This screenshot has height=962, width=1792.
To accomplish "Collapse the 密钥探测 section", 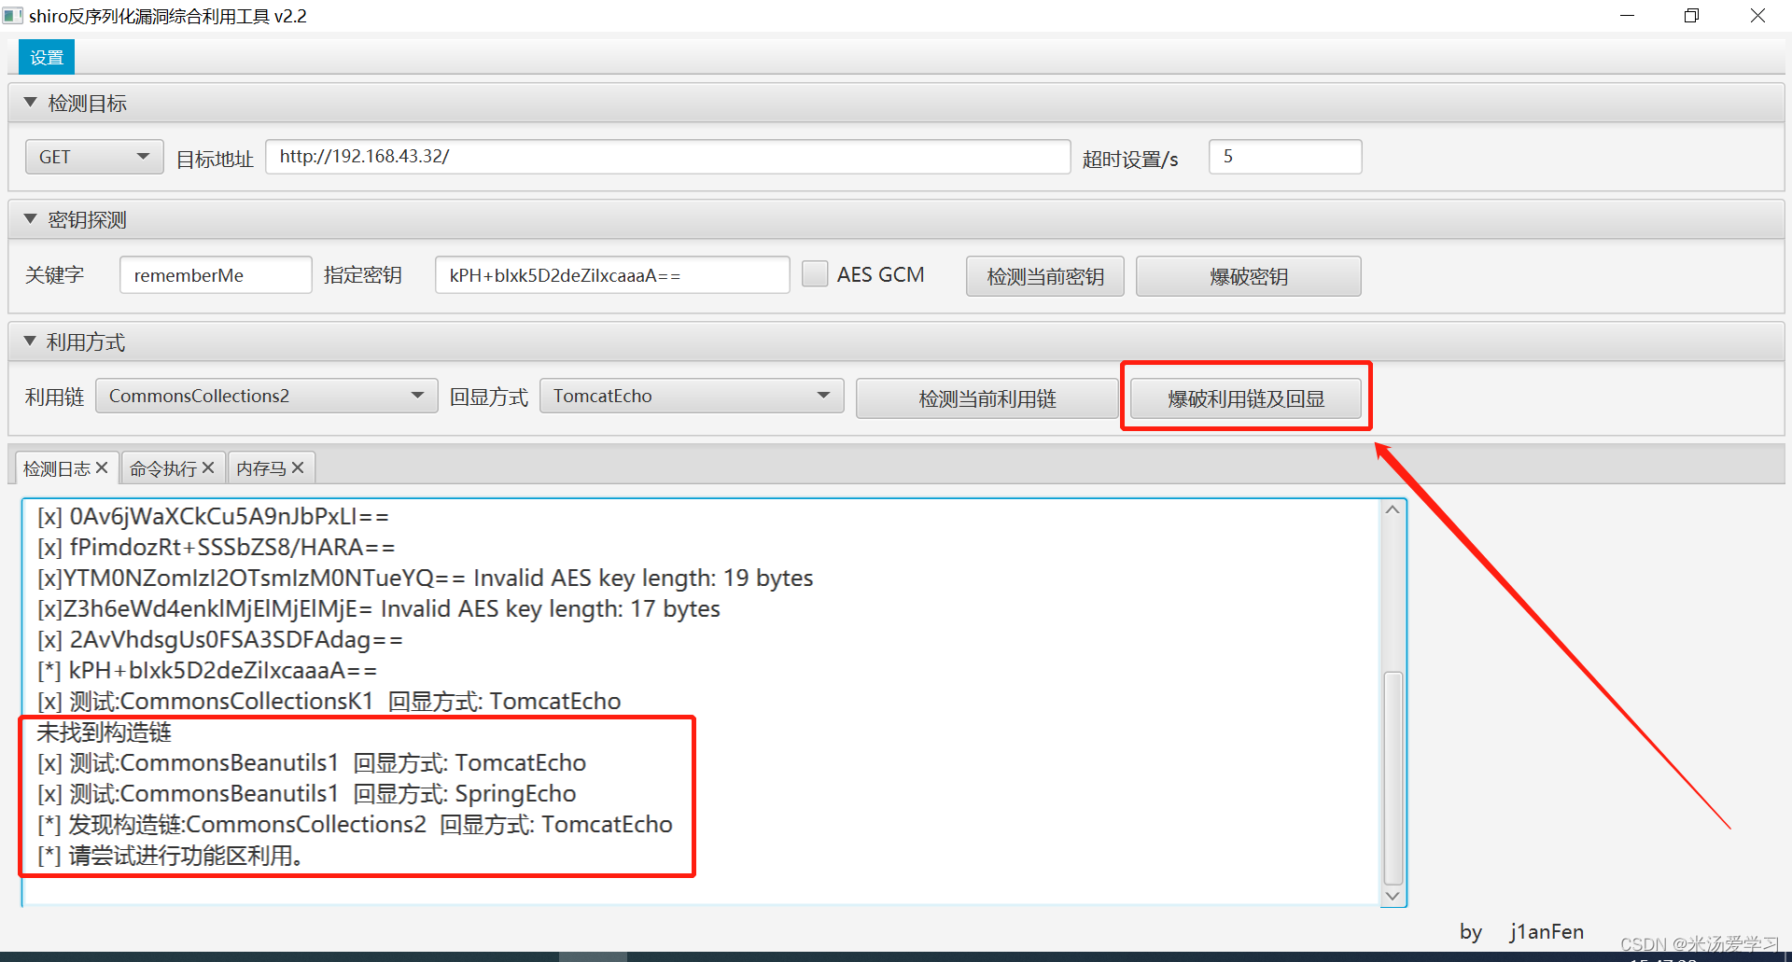I will (x=31, y=219).
